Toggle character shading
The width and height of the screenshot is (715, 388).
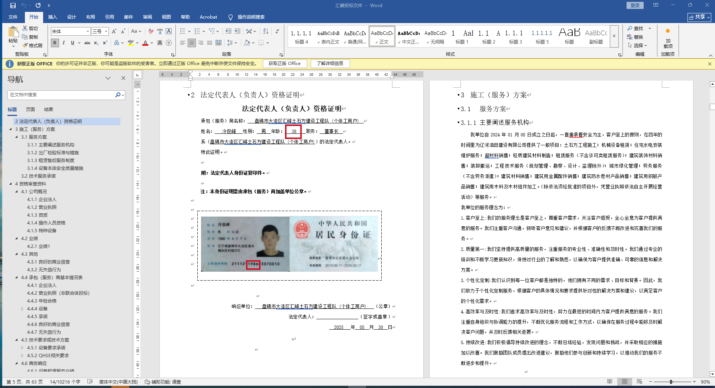point(160,43)
